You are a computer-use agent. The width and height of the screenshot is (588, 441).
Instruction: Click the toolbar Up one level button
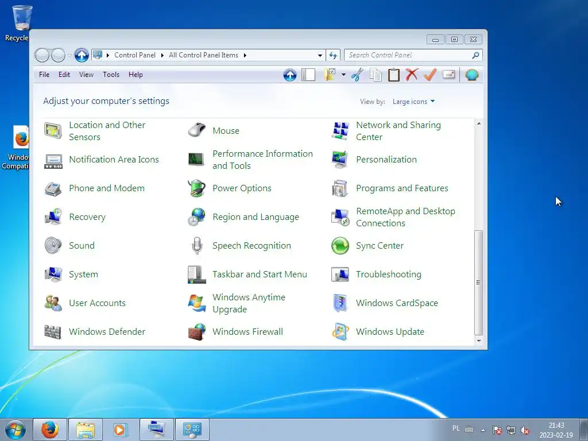(289, 75)
